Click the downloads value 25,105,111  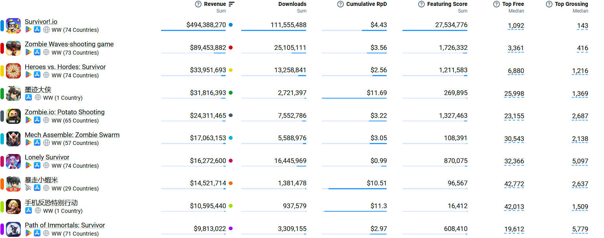click(290, 48)
